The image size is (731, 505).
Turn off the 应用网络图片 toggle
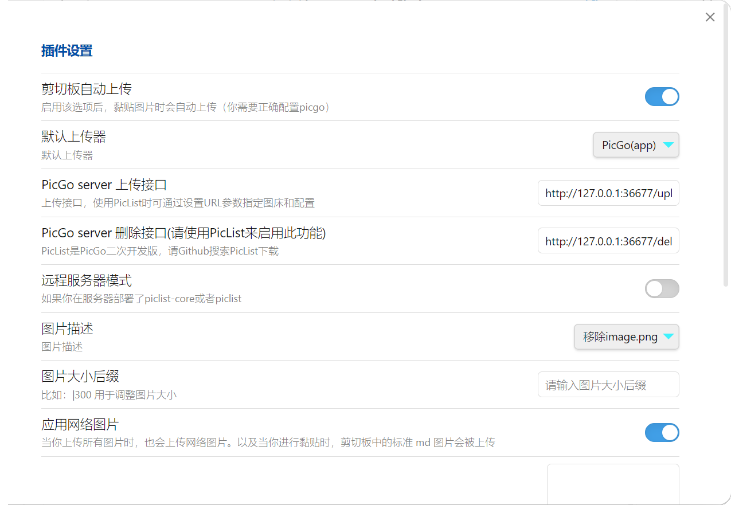[662, 433]
